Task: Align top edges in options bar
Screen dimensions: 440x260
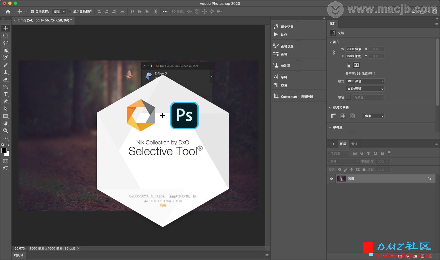Action: (132, 12)
